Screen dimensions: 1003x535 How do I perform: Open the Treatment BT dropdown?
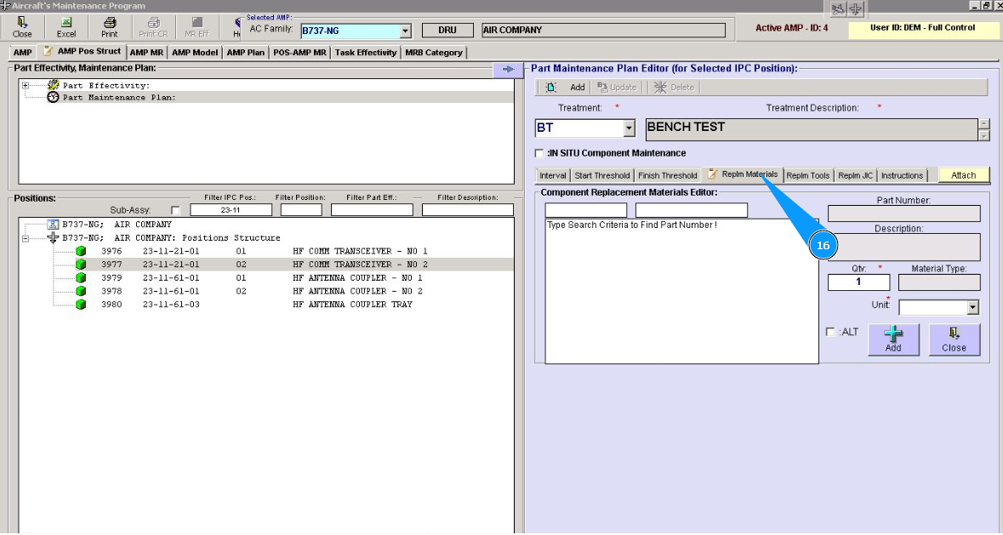coord(630,128)
